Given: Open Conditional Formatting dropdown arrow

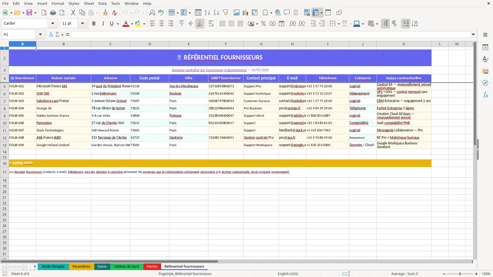Looking at the screenshot, I should (377, 24).
